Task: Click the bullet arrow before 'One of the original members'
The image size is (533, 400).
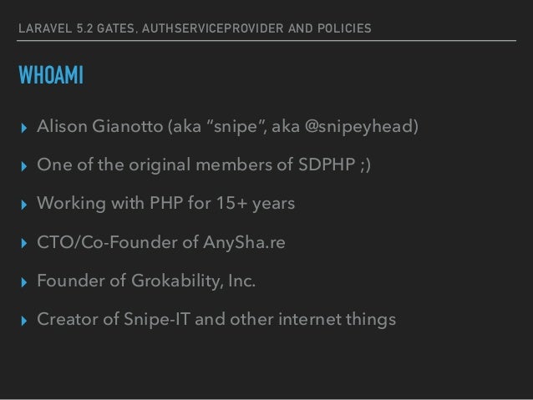Action: 23,166
